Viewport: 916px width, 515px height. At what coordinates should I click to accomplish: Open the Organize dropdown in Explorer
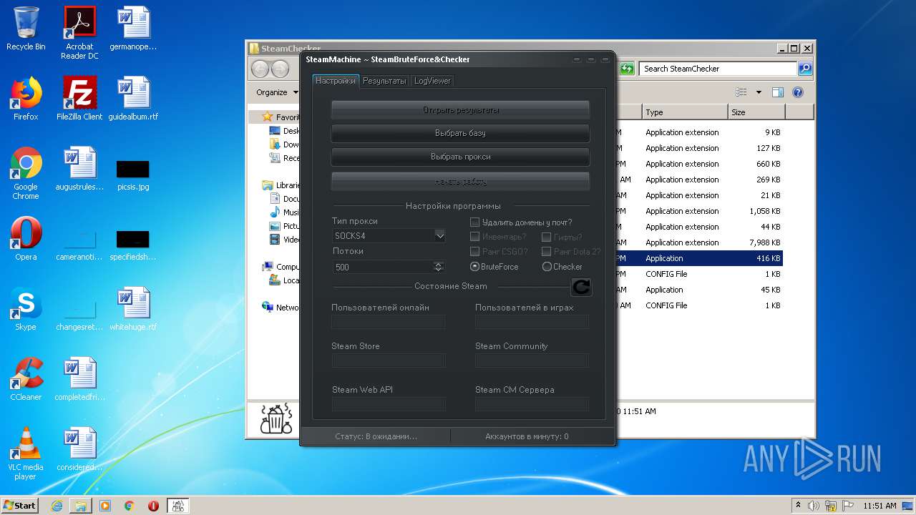(x=277, y=92)
